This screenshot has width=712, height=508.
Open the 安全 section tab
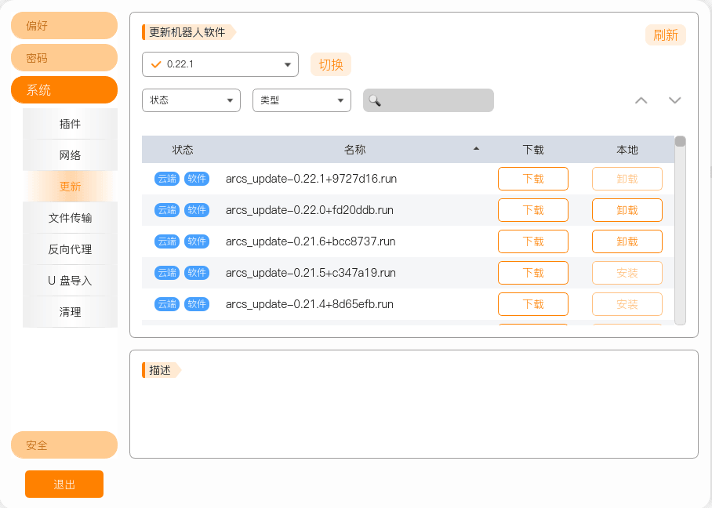64,445
